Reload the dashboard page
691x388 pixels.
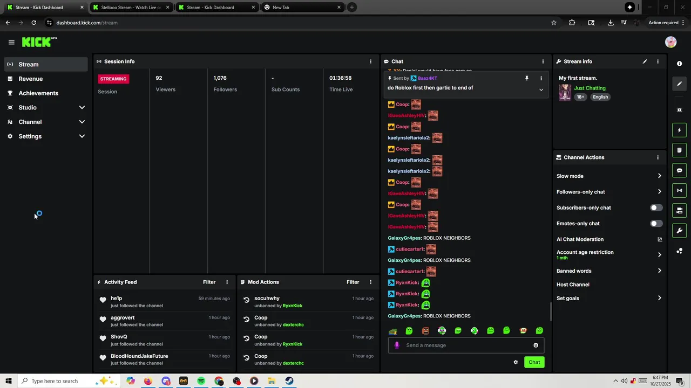pyautogui.click(x=33, y=23)
